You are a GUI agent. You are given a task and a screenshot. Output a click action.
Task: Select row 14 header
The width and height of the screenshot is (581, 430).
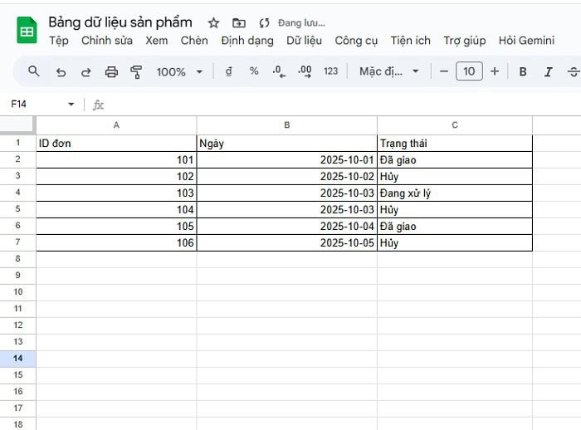point(17,359)
